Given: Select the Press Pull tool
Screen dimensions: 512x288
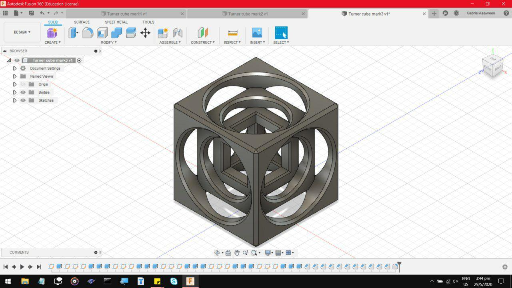Looking at the screenshot, I should [73, 33].
